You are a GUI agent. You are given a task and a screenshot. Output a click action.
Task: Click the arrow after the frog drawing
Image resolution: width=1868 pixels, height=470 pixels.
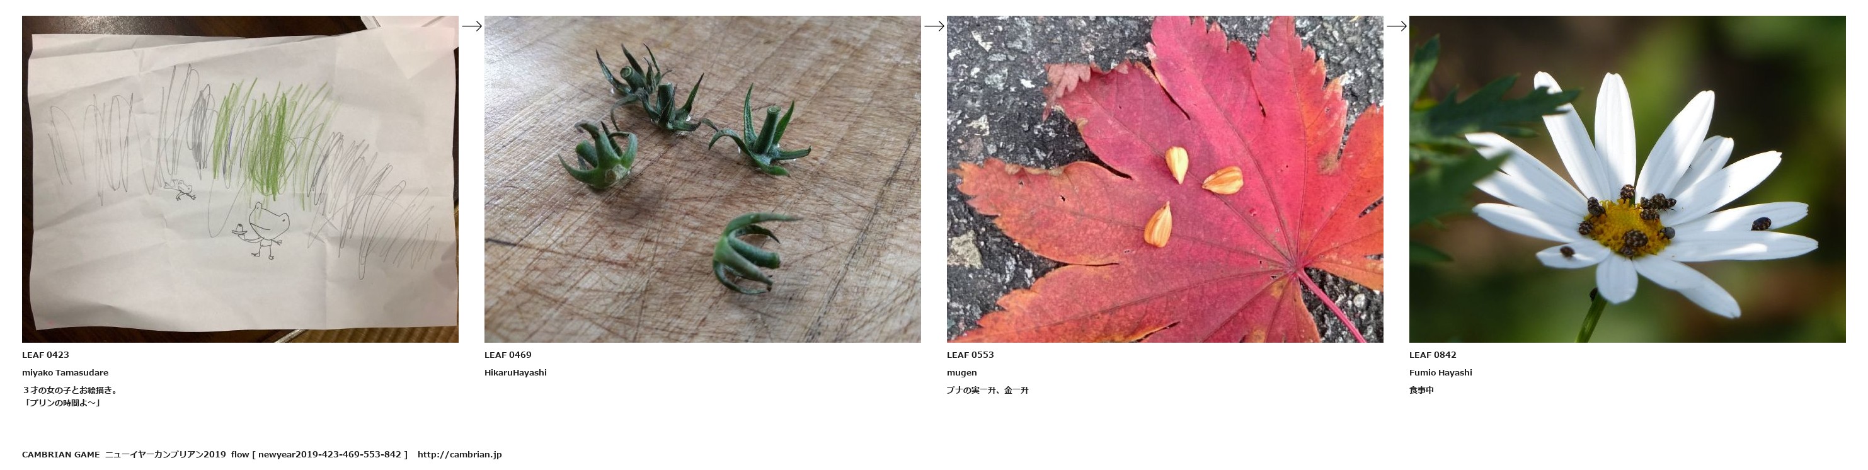[471, 26]
